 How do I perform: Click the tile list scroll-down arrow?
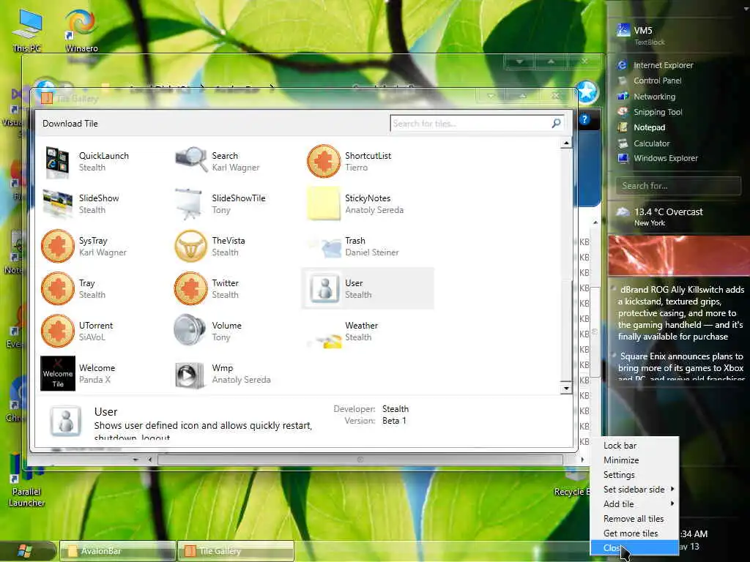[x=566, y=388]
